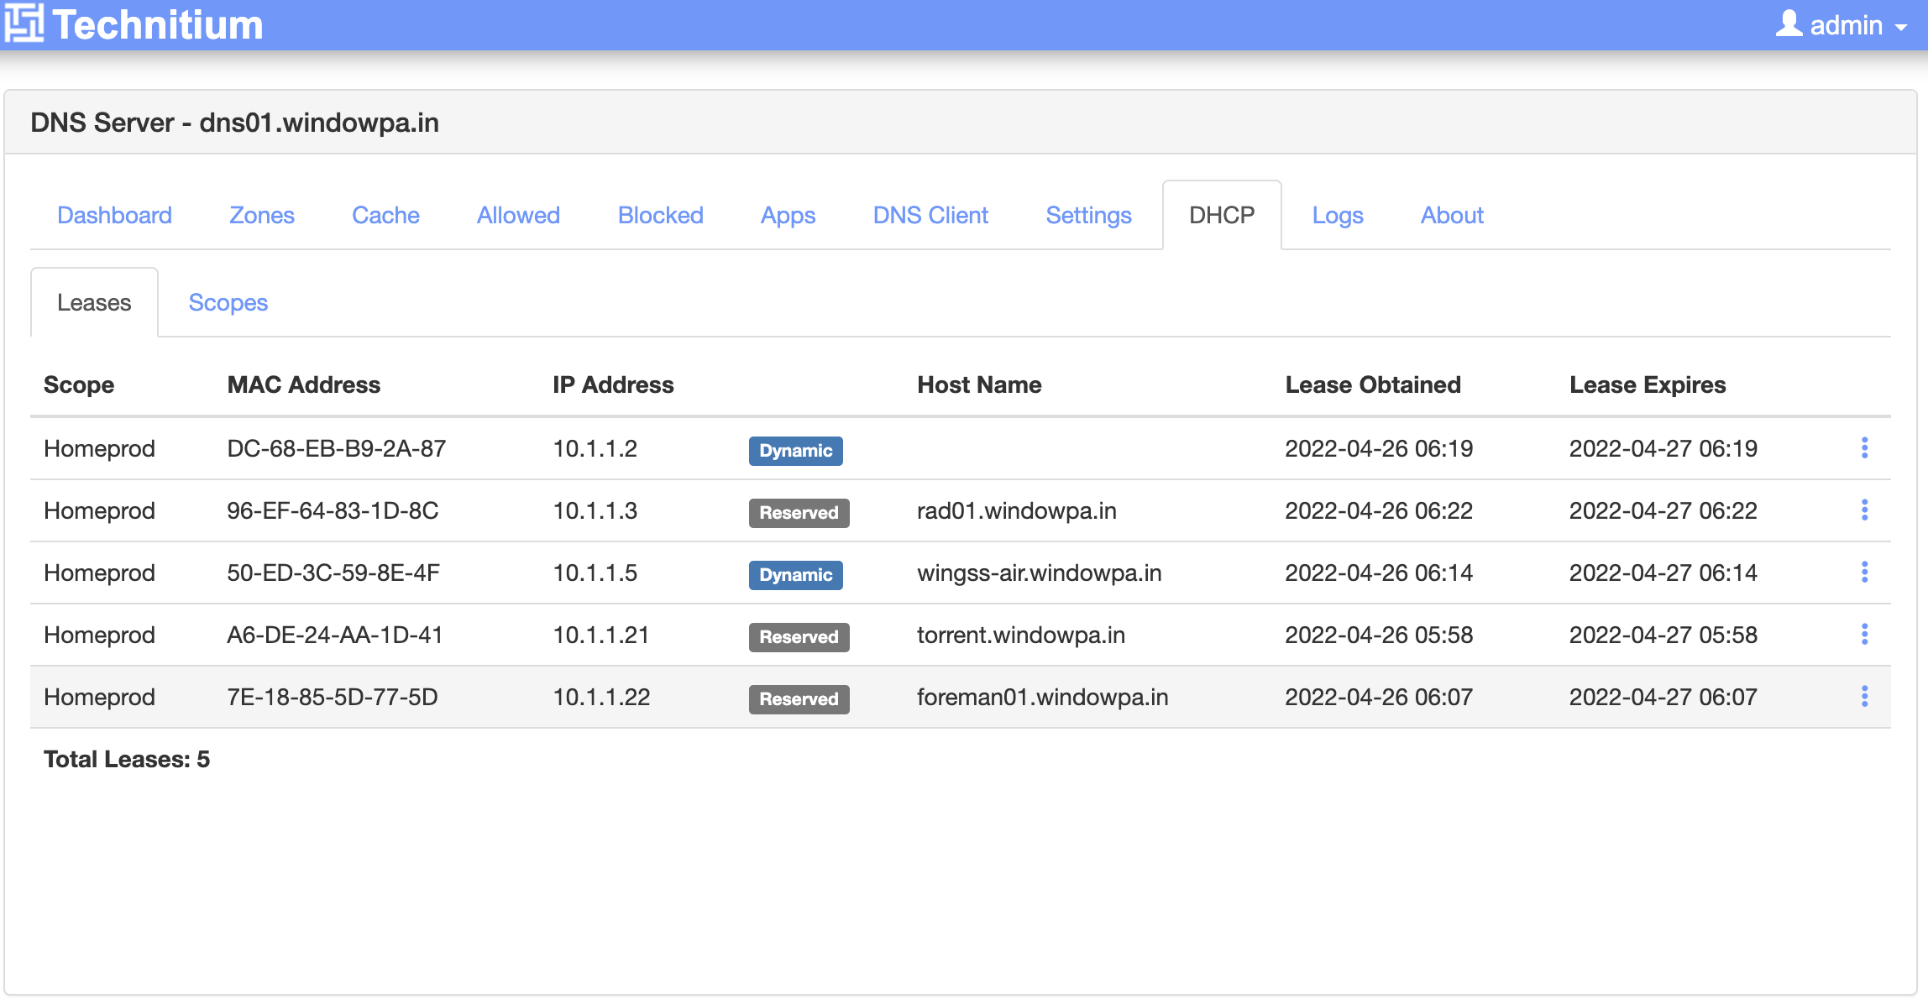Click the Reserved badge for 10.1.1.21
The height and width of the screenshot is (1004, 1928).
tap(799, 637)
